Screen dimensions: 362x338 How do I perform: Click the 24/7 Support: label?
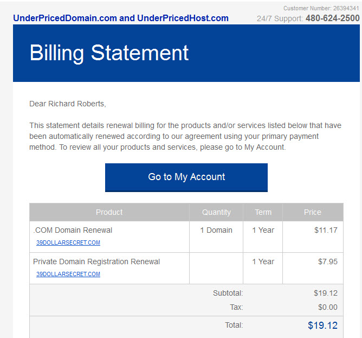[x=280, y=18]
